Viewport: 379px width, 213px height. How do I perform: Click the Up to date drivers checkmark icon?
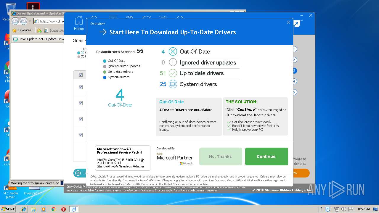click(173, 73)
